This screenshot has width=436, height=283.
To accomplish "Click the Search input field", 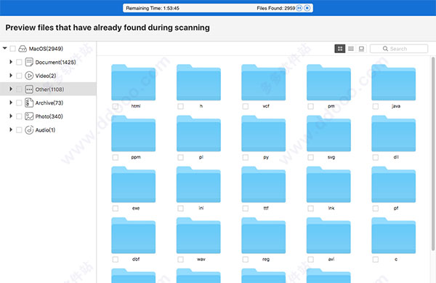I will point(399,49).
